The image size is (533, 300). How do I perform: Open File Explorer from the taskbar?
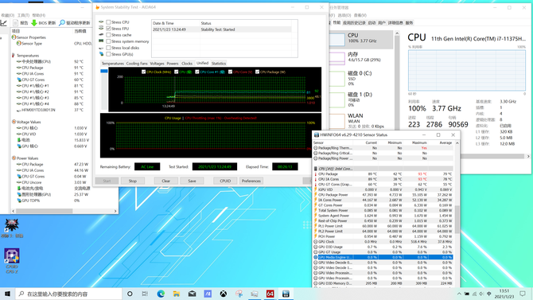coord(177,294)
